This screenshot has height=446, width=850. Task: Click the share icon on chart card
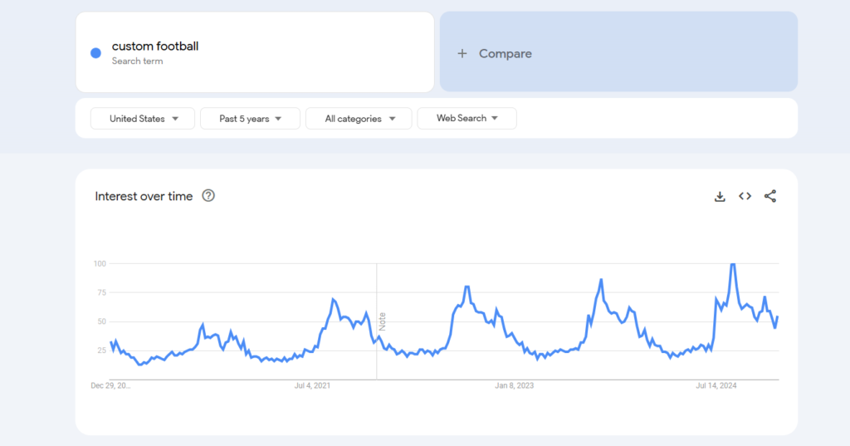click(x=770, y=197)
